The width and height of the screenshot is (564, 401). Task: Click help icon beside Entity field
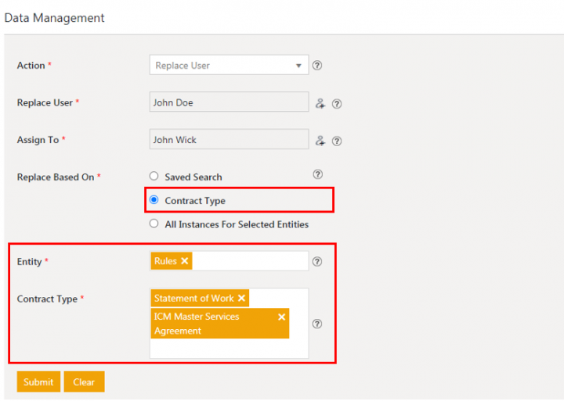pos(317,262)
